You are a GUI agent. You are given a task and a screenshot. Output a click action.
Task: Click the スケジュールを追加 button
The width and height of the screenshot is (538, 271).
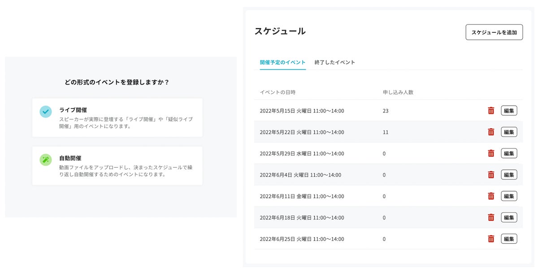(x=494, y=32)
